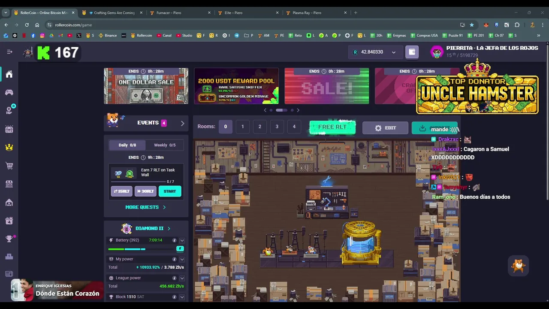Click the address bar rollercoin.com/game

pos(249,25)
